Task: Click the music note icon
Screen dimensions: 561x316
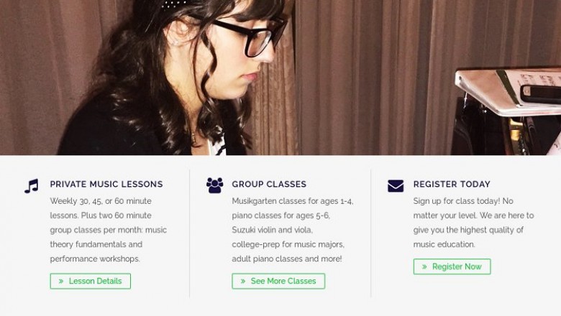Action: (x=31, y=186)
